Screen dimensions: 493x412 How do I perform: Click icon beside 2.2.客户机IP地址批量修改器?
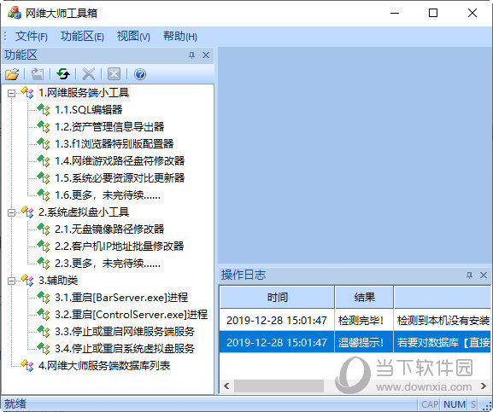click(x=44, y=246)
